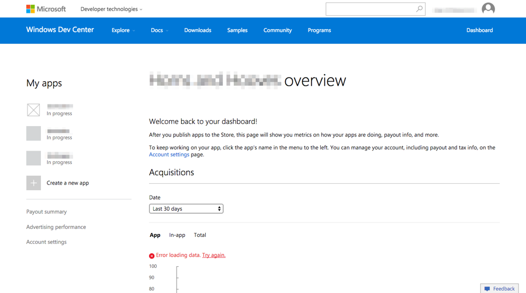Switch to the Total tab

tap(200, 235)
